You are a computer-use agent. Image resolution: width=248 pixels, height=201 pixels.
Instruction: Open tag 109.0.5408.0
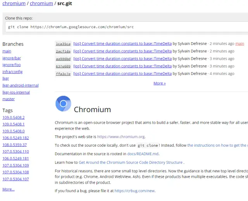[x=14, y=131]
